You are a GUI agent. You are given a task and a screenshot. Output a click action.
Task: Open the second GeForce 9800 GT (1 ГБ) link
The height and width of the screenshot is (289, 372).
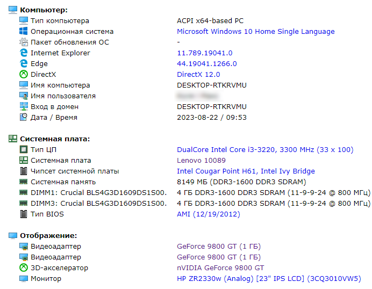point(219,257)
